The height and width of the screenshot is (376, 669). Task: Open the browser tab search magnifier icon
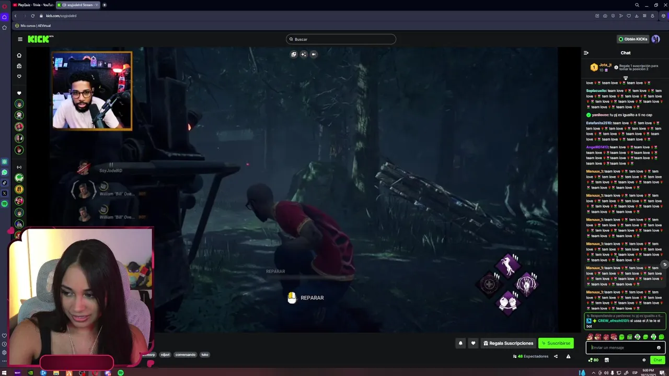[637, 5]
